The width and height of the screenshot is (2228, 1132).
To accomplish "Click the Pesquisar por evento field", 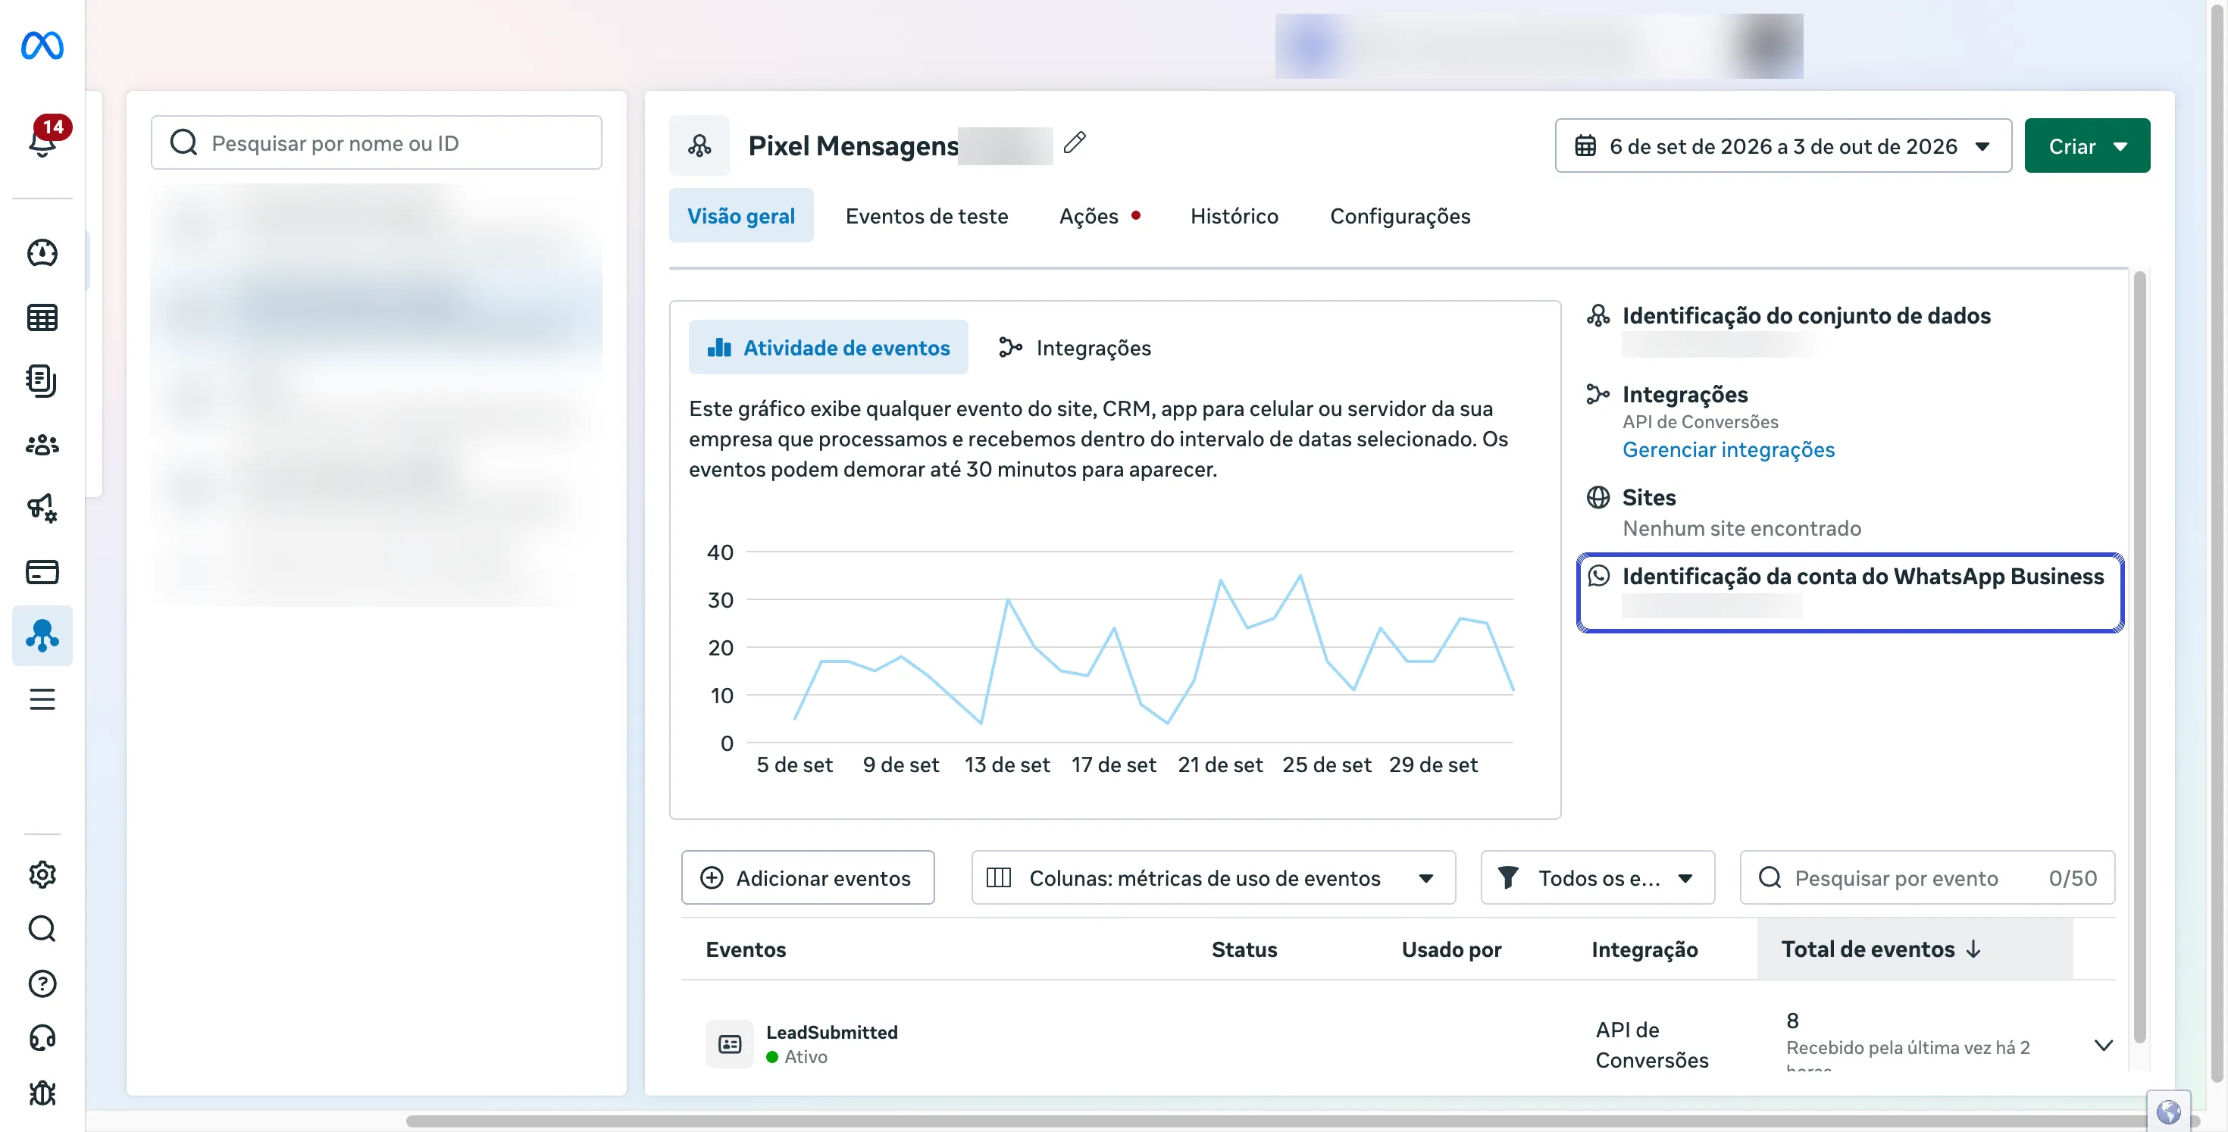I will pyautogui.click(x=1926, y=877).
